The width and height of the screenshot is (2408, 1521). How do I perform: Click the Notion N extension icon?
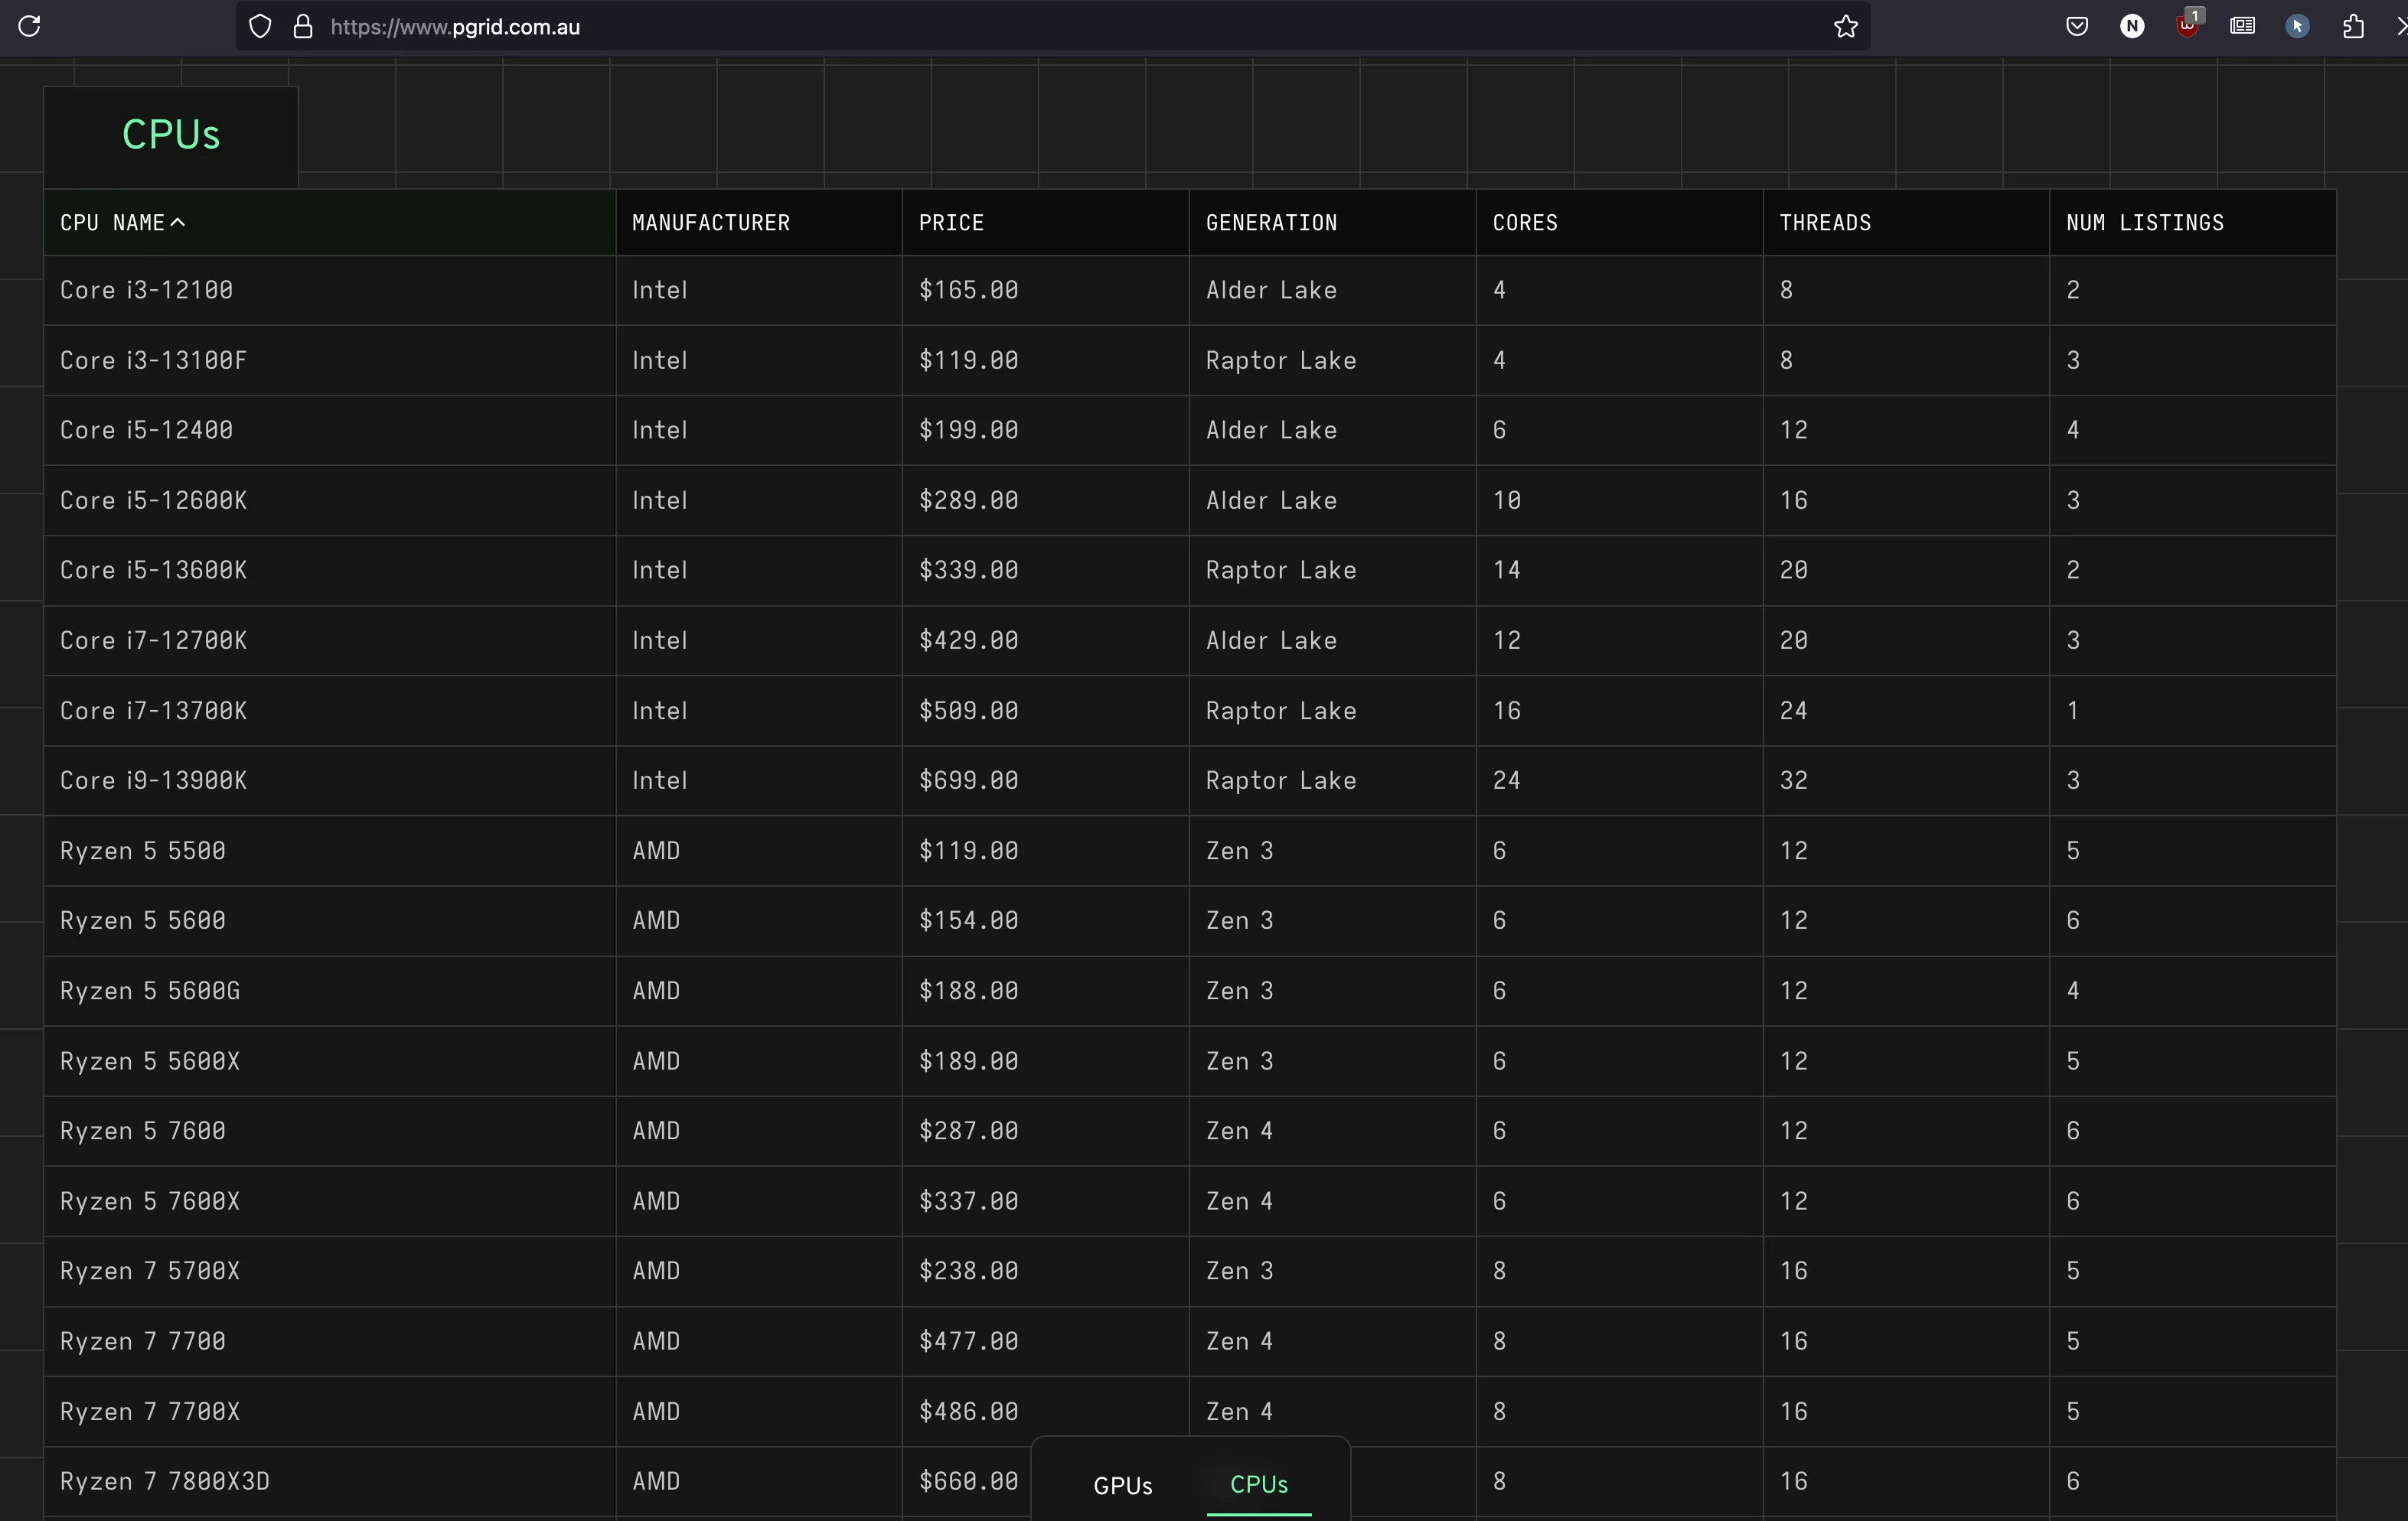[2132, 27]
